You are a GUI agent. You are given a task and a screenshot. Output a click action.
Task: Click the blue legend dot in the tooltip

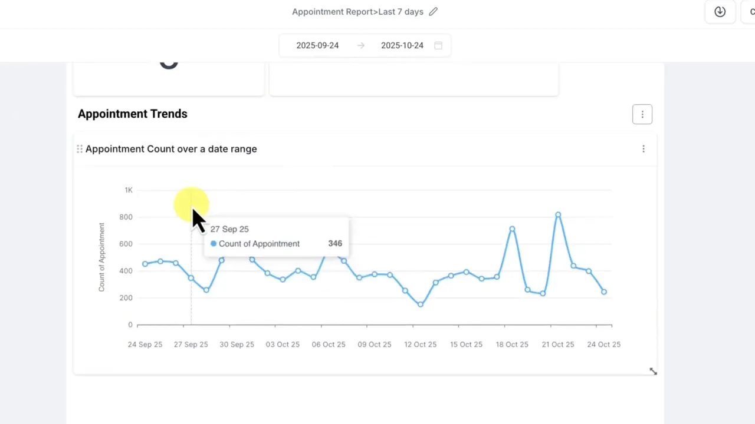(214, 244)
